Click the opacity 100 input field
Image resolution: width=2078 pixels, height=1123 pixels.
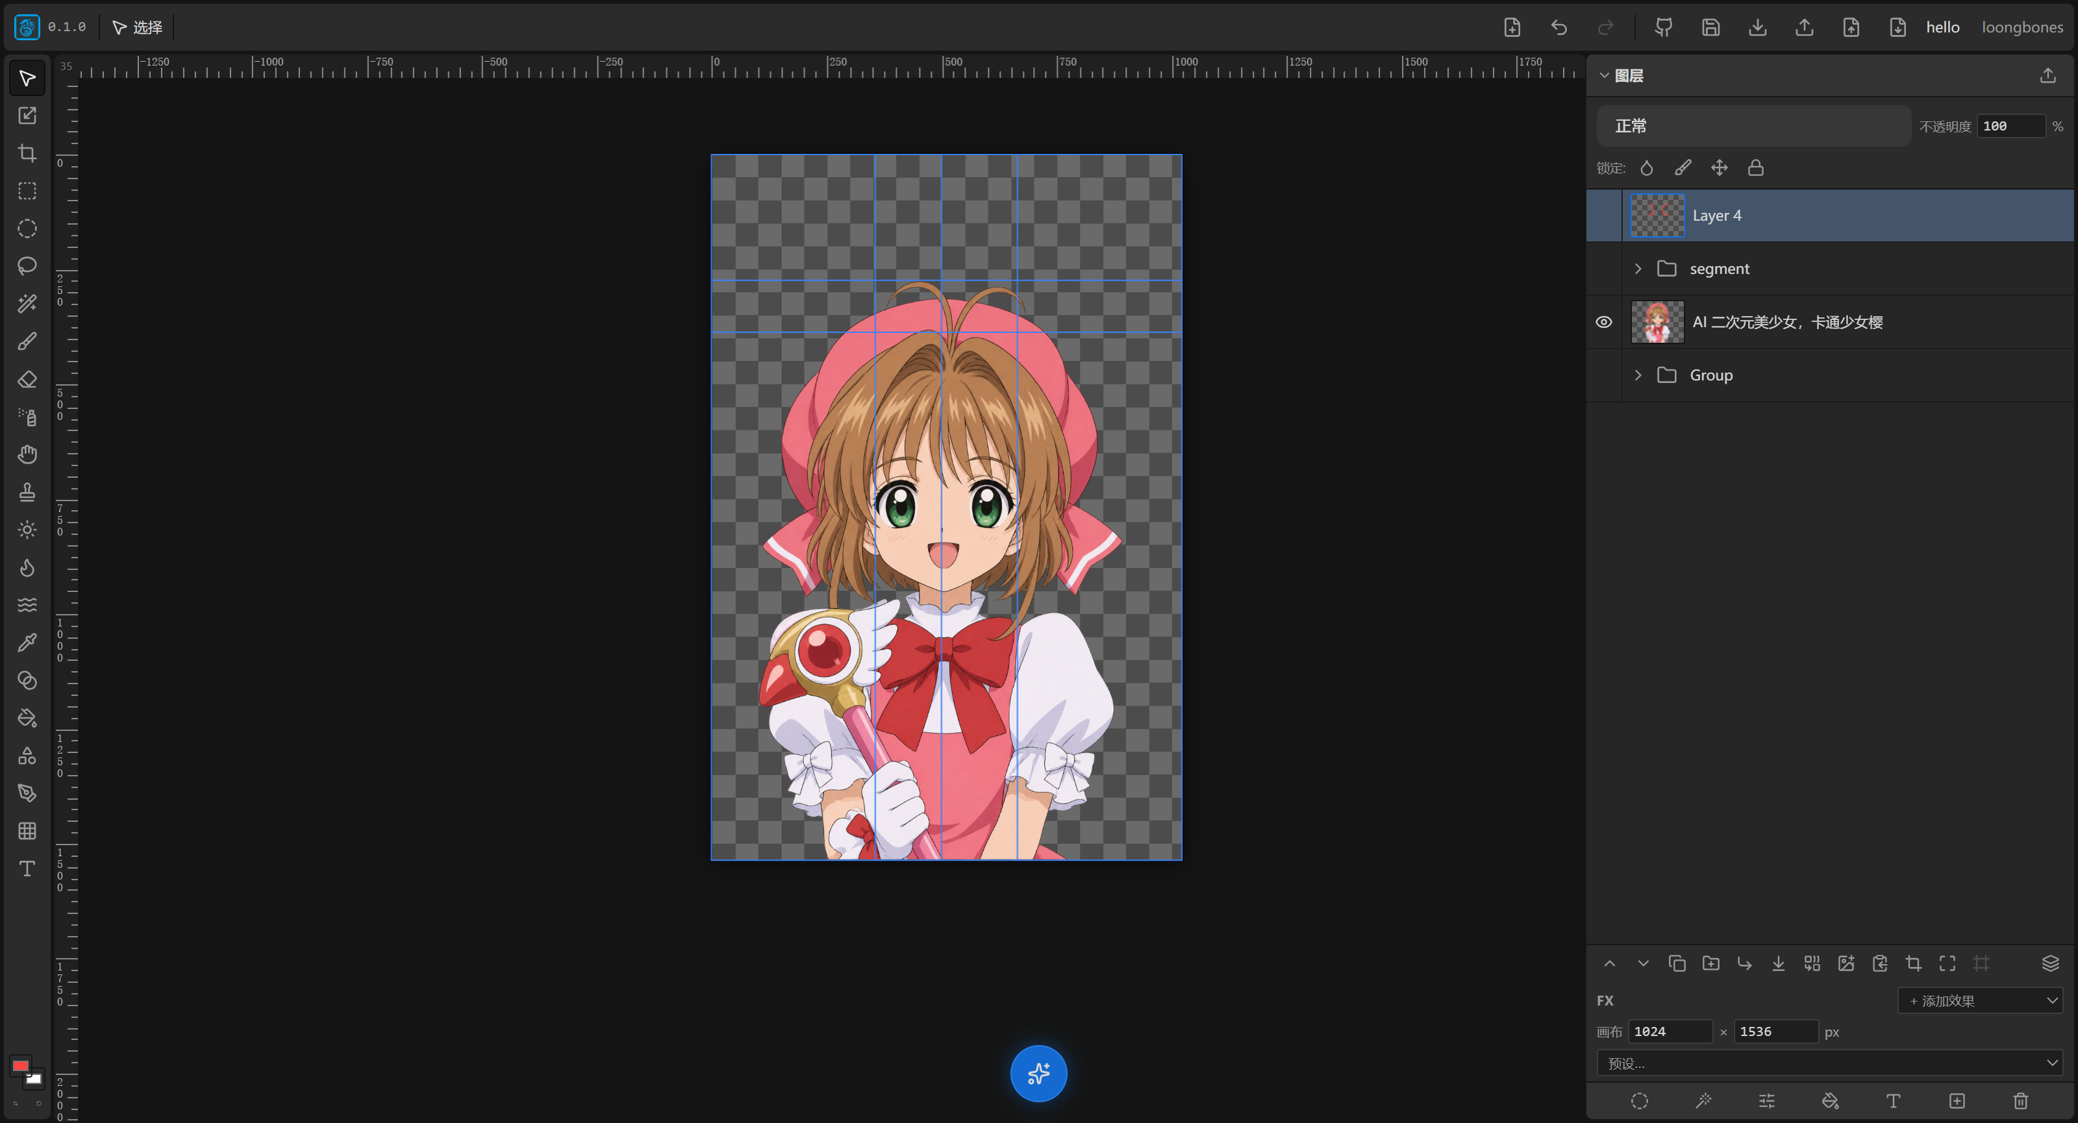2010,126
